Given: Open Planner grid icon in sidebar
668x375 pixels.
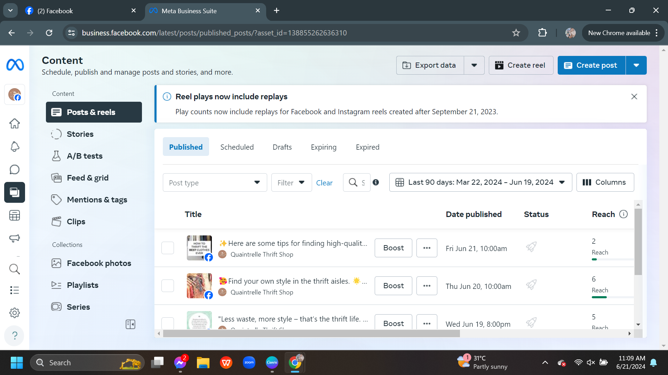Looking at the screenshot, I should (x=15, y=215).
